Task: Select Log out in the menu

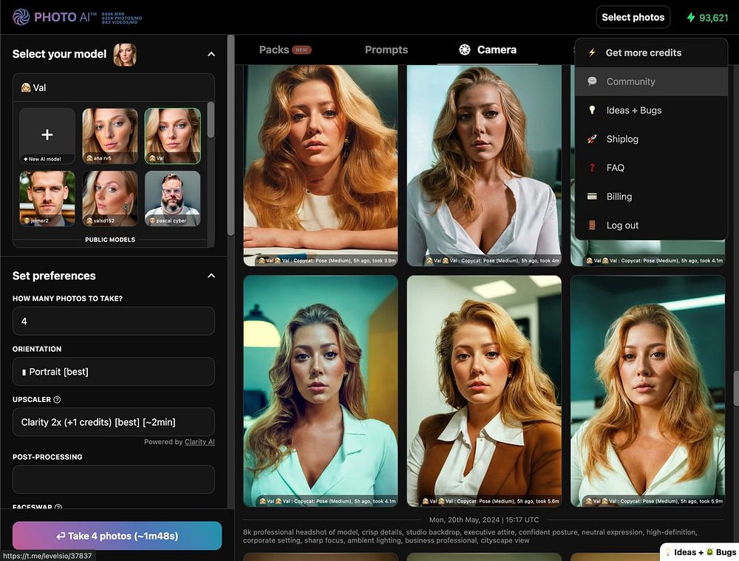Action: 651,225
